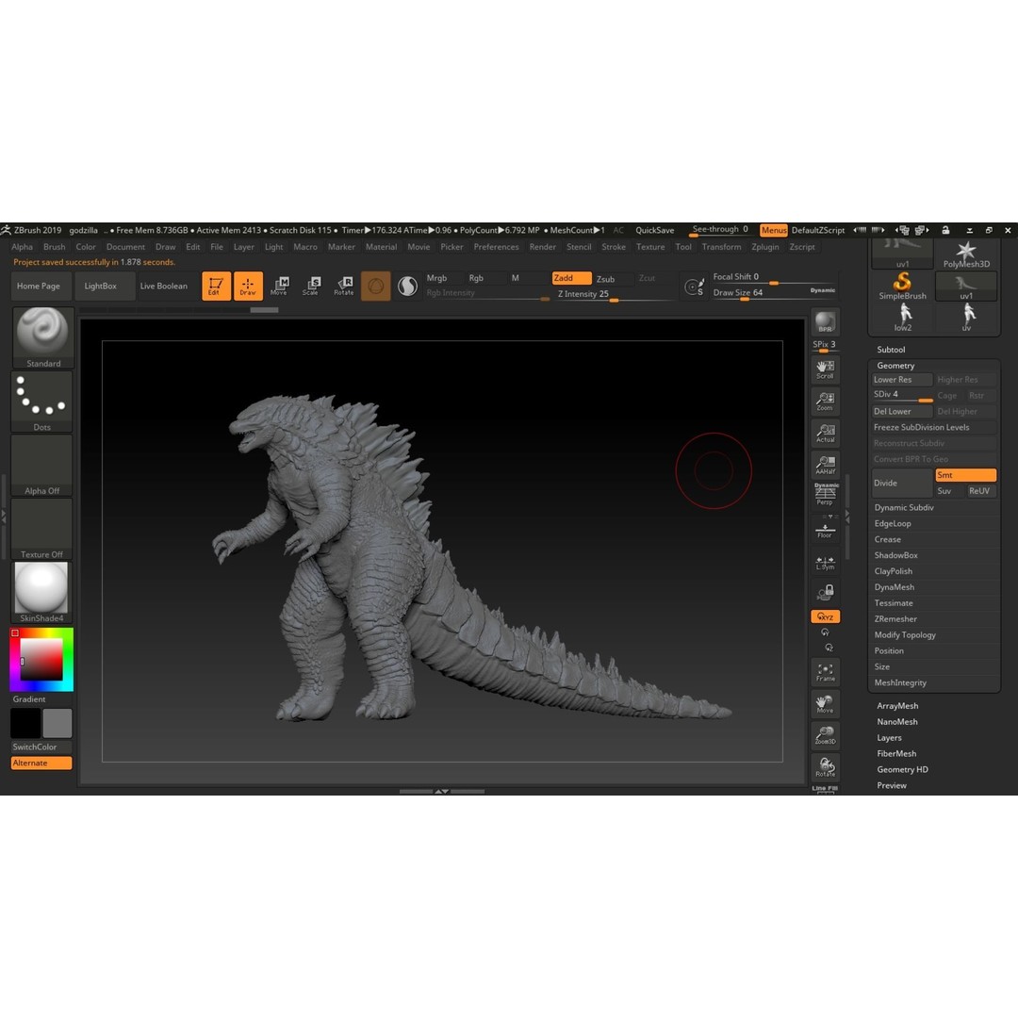Select the PolyMesh3D star tool
Viewport: 1018px width, 1018px height.
pos(966,254)
